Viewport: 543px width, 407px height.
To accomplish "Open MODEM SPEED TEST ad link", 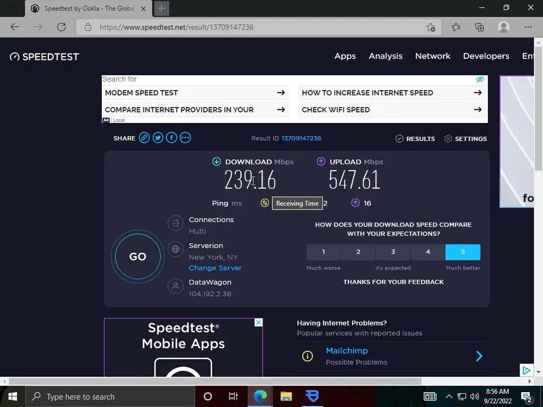I will click(195, 93).
